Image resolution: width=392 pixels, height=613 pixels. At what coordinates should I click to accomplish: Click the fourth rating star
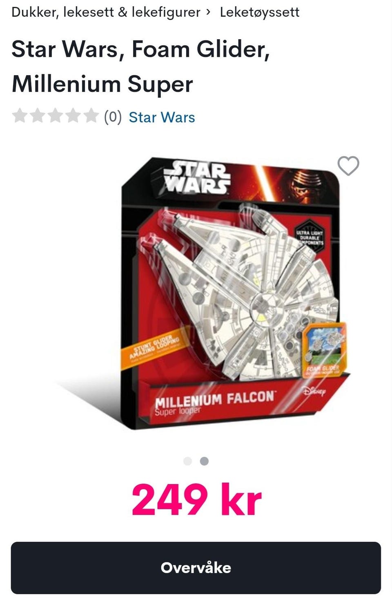point(73,116)
